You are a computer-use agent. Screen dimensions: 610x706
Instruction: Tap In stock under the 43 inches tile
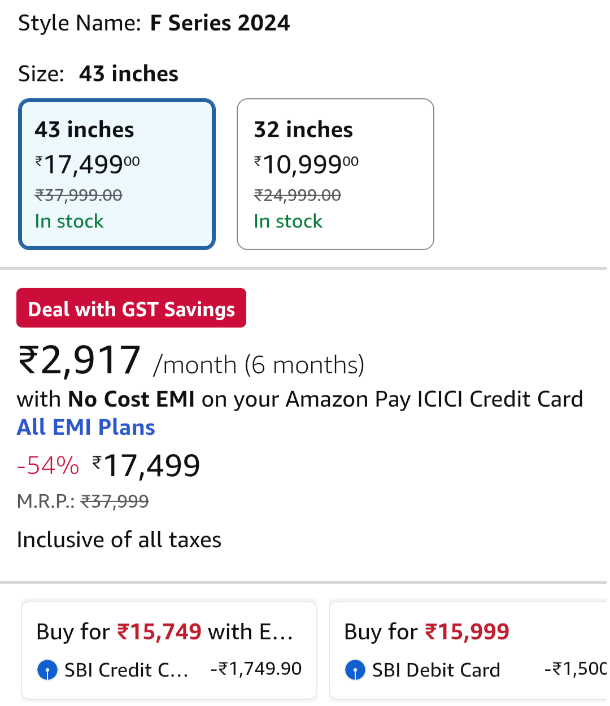[x=69, y=221]
